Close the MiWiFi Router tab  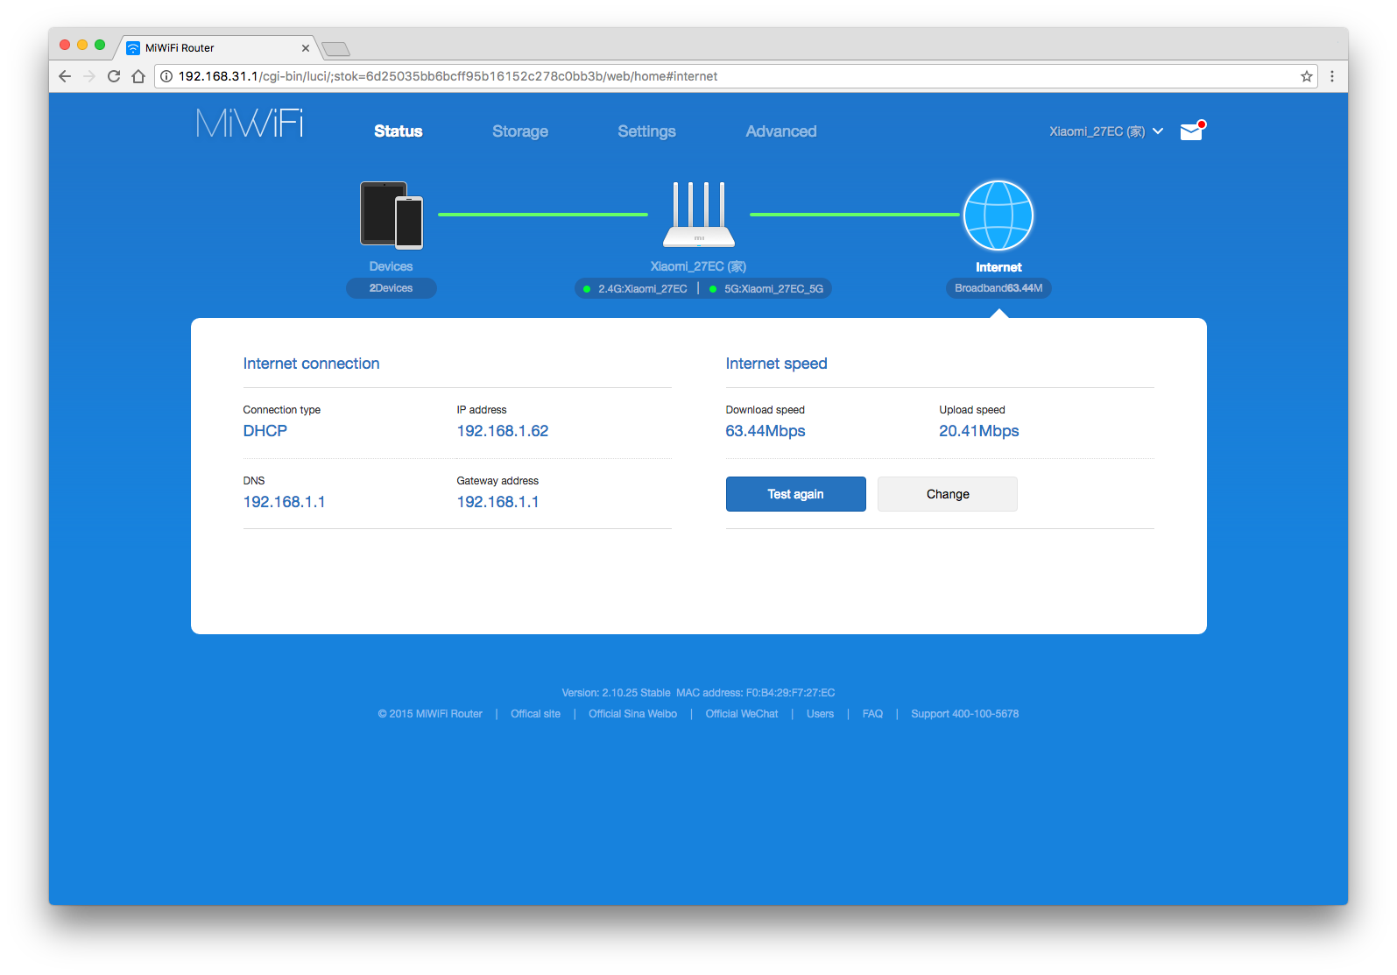pyautogui.click(x=306, y=48)
